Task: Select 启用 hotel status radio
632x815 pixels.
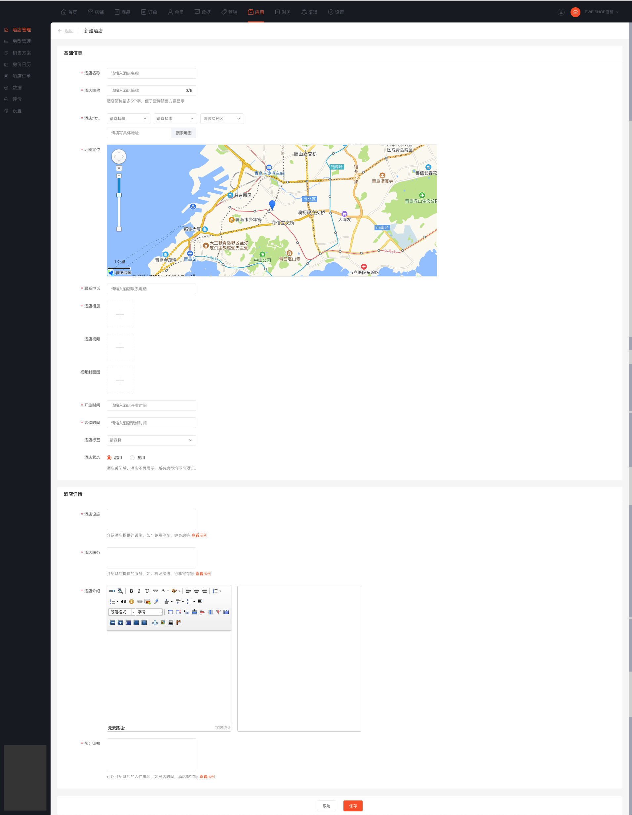Action: pyautogui.click(x=109, y=457)
